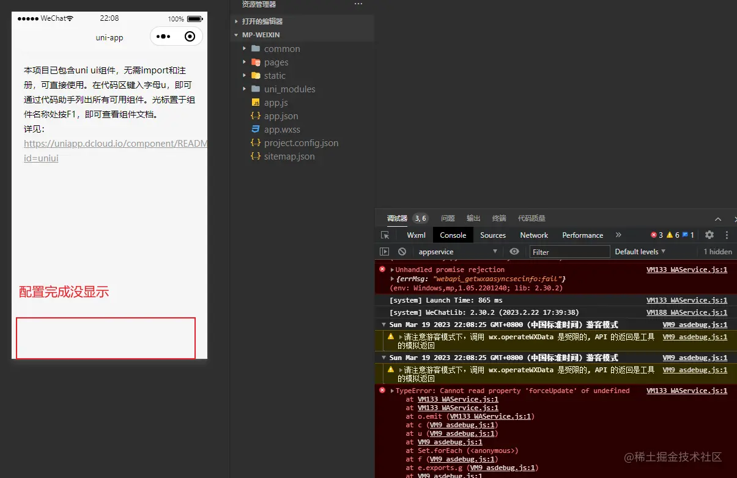
Task: Focus the console Filter field
Action: 569,251
